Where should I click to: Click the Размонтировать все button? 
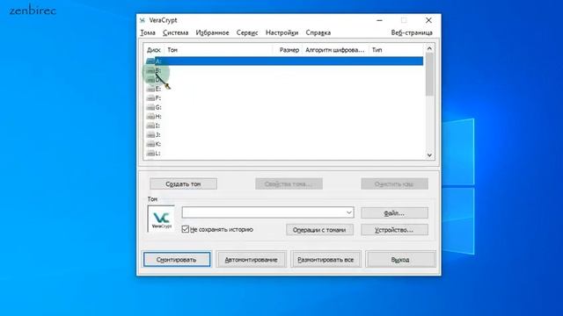tap(325, 260)
